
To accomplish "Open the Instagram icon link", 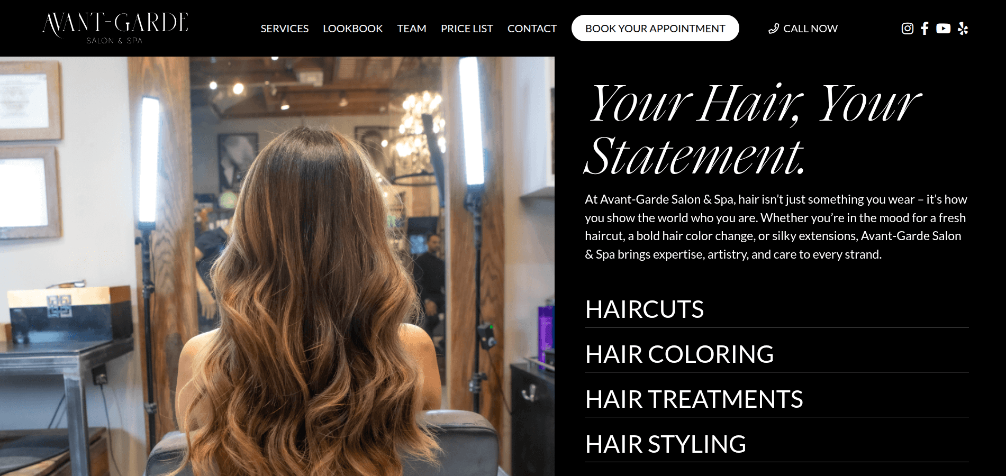I will 908,29.
